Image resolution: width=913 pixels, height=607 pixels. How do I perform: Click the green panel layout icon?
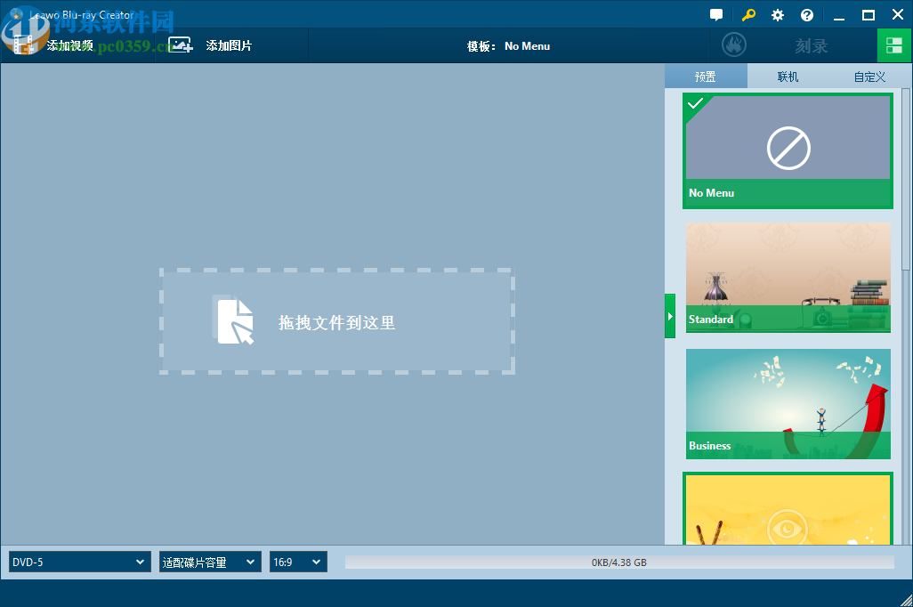point(894,45)
